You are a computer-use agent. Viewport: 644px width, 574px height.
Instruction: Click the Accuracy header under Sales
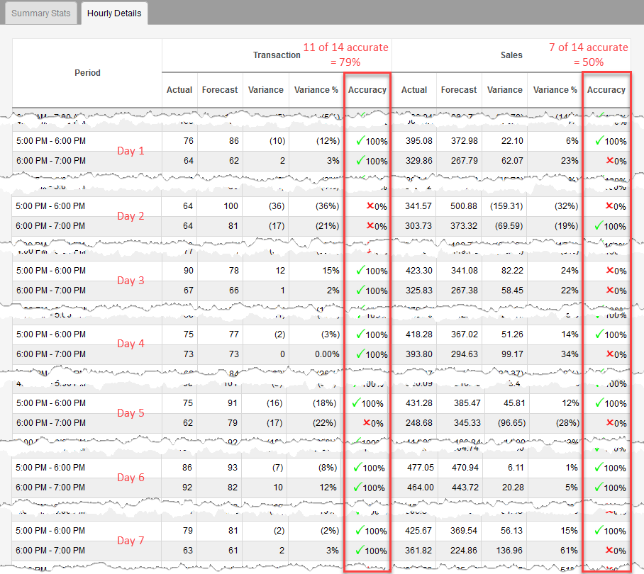tap(606, 90)
